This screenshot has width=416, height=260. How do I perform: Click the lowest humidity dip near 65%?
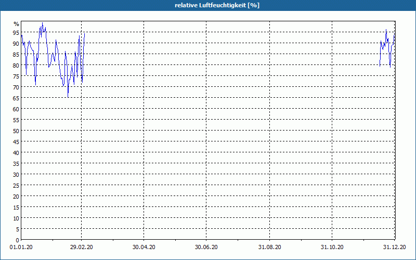(68, 97)
